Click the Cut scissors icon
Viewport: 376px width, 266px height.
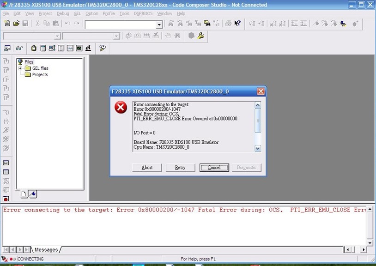click(37, 23)
